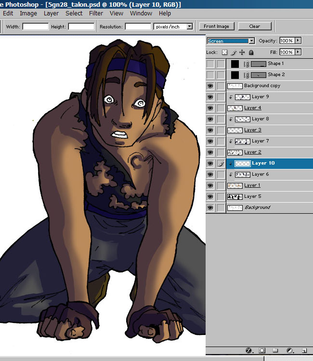This screenshot has height=361, width=313.
Task: Open the Opacity slider arrow
Action: [298, 40]
